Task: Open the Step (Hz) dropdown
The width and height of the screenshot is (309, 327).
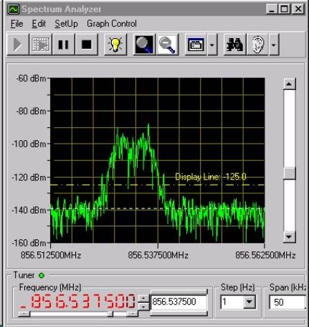Action: [x=249, y=302]
